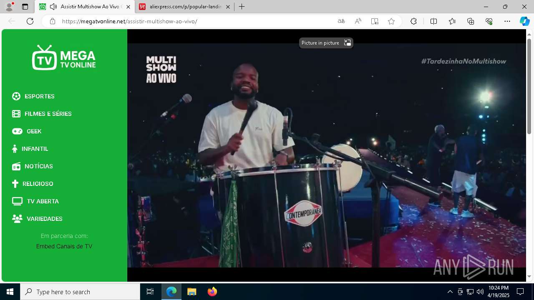534x300 pixels.
Task: Mute the Multishow tab audio icon
Action: [x=53, y=7]
